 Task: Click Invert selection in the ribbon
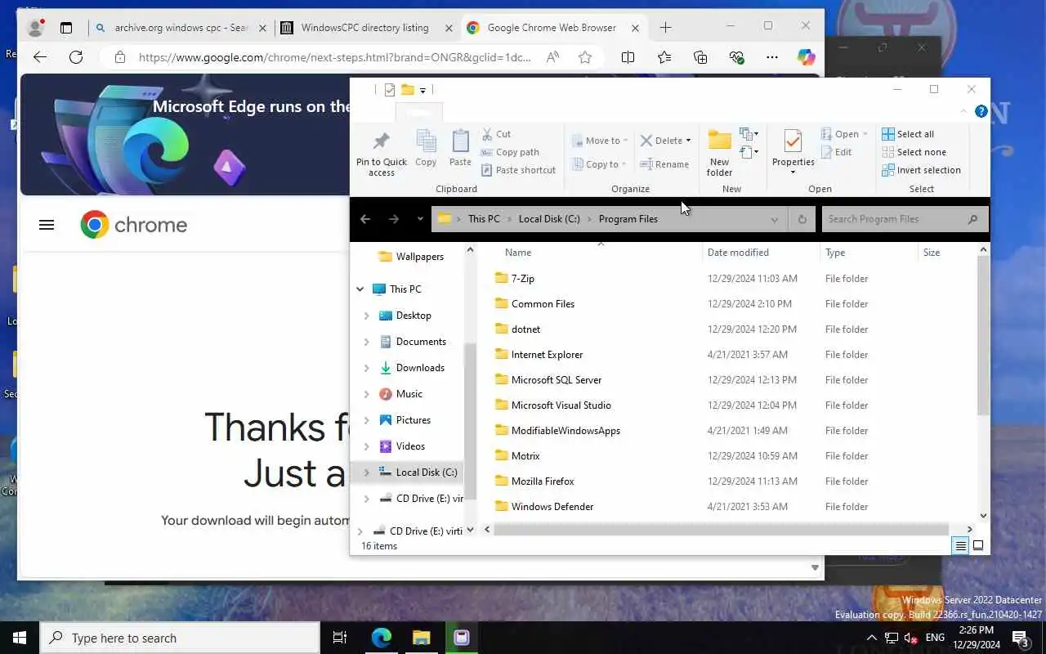point(921,170)
